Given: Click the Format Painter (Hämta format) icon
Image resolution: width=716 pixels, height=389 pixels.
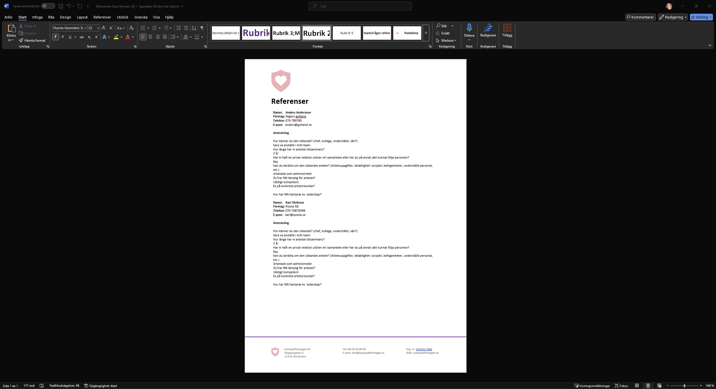Looking at the screenshot, I should 21,40.
